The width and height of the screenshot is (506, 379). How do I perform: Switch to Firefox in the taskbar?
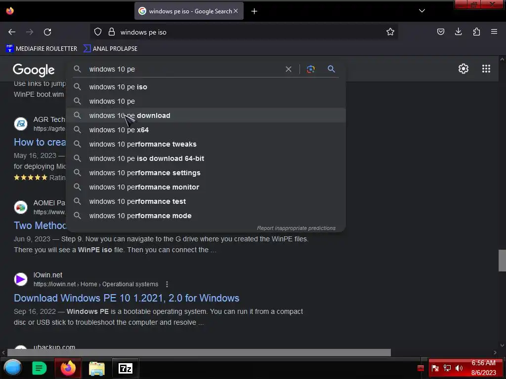tap(68, 368)
